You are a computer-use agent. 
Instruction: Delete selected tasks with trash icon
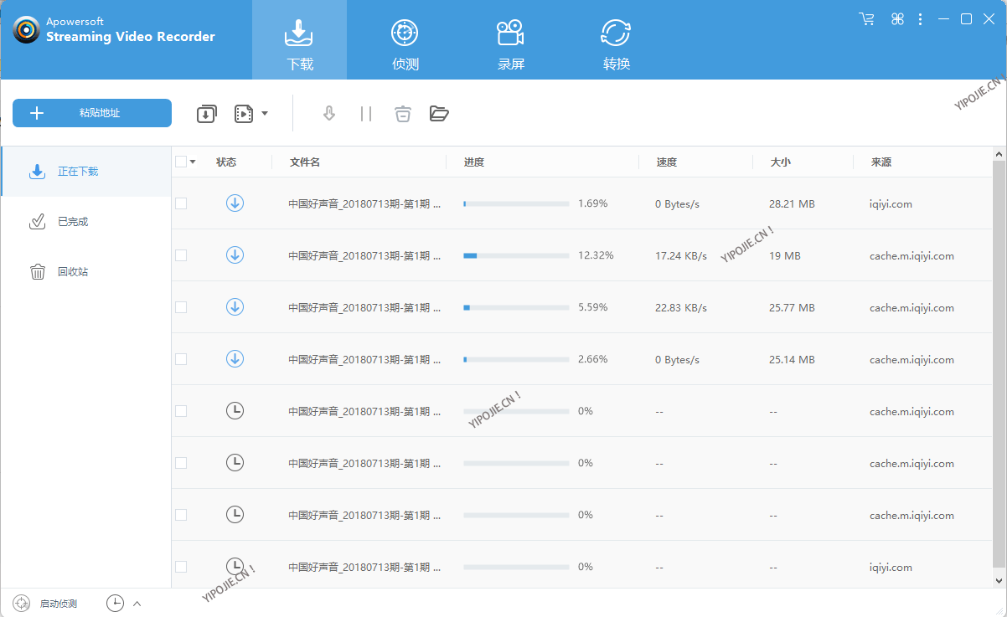(x=402, y=113)
